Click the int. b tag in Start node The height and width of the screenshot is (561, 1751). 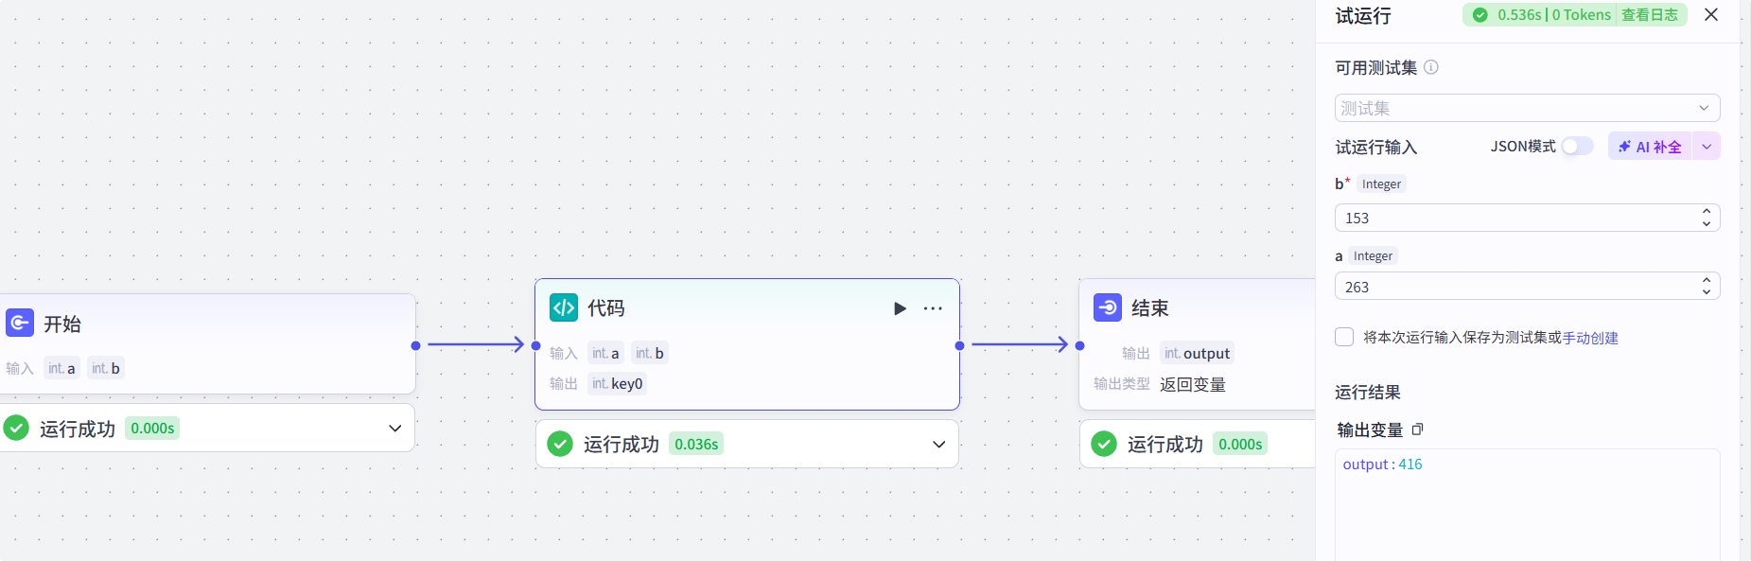coord(106,368)
